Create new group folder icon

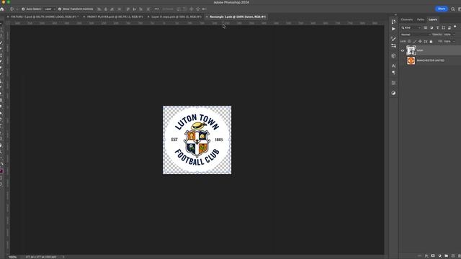point(447,256)
